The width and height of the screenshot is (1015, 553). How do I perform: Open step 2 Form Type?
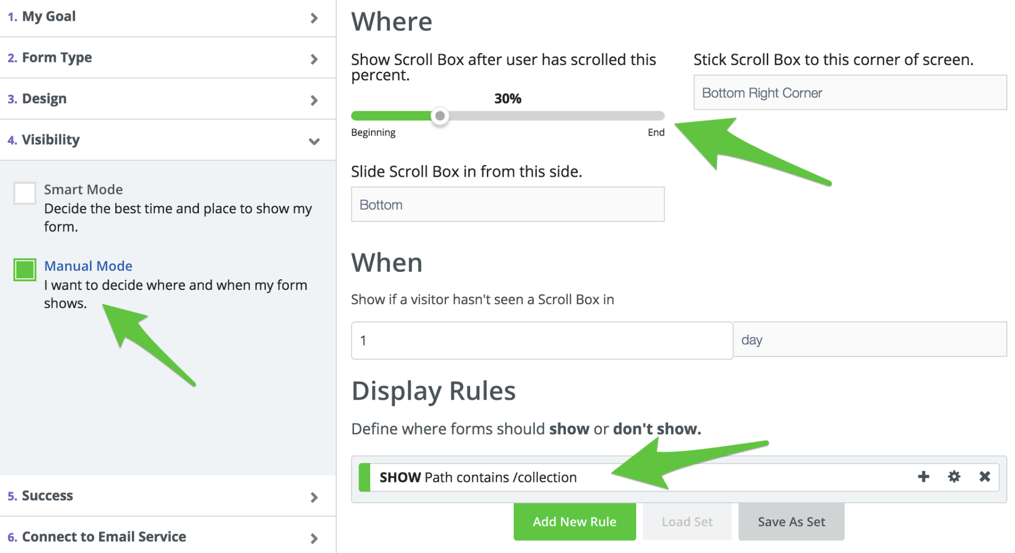168,57
